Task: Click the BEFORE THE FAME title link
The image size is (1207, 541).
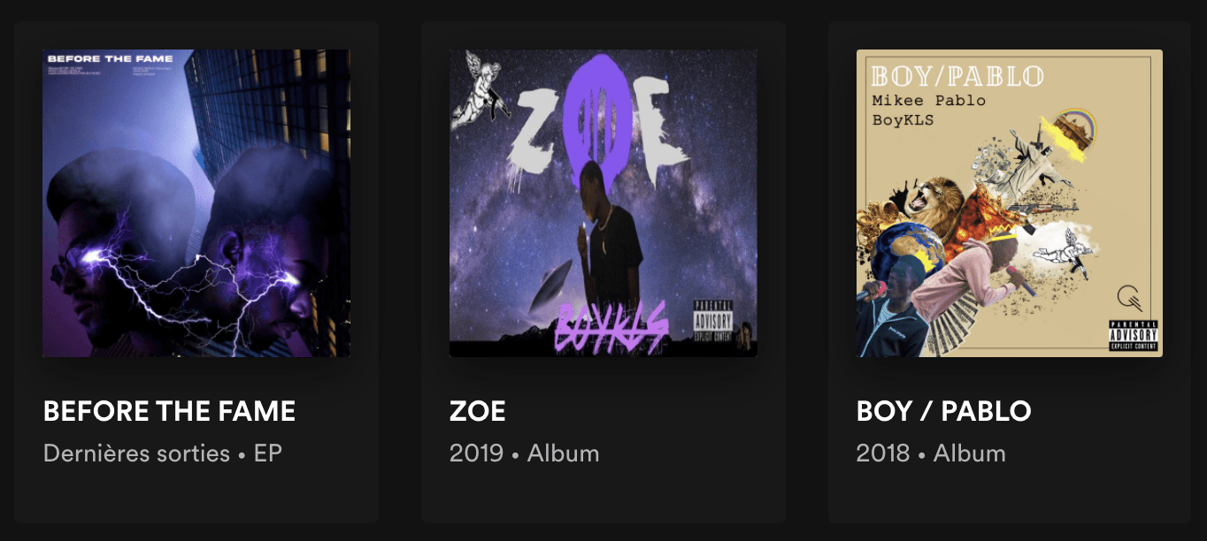Action: (169, 411)
